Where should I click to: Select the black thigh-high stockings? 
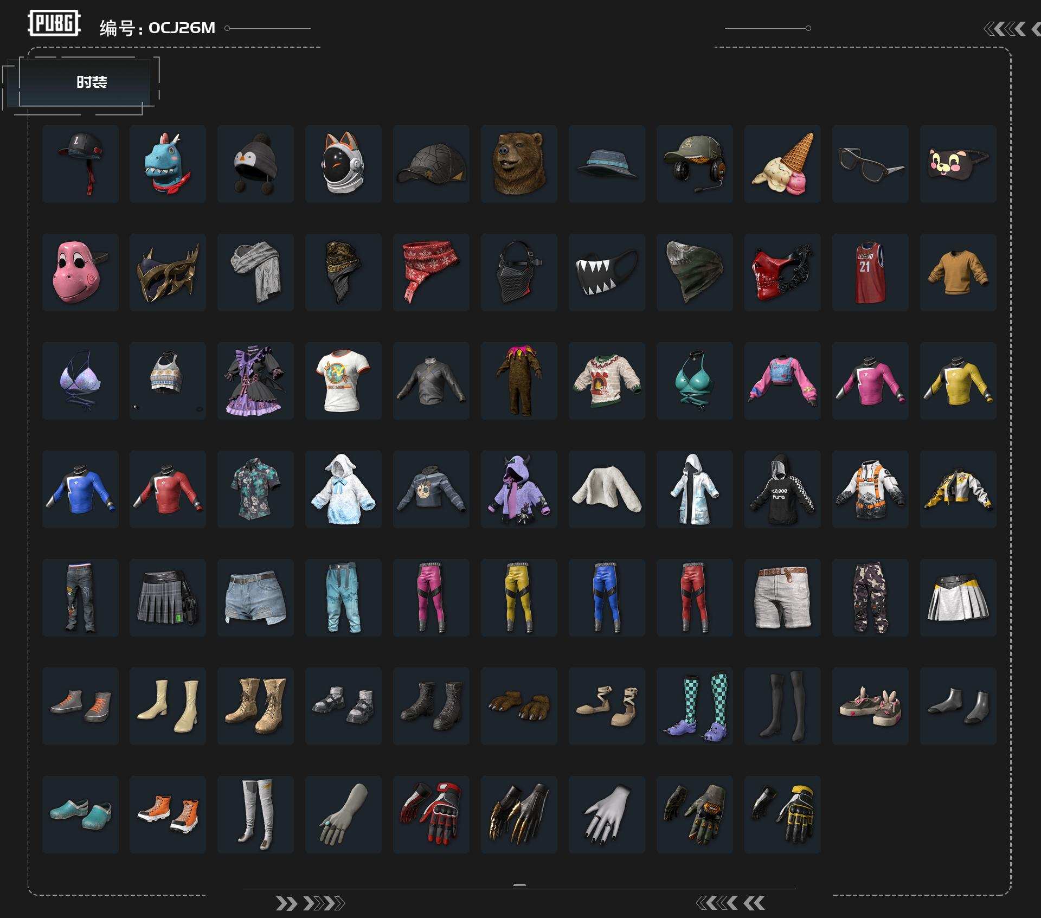click(782, 706)
